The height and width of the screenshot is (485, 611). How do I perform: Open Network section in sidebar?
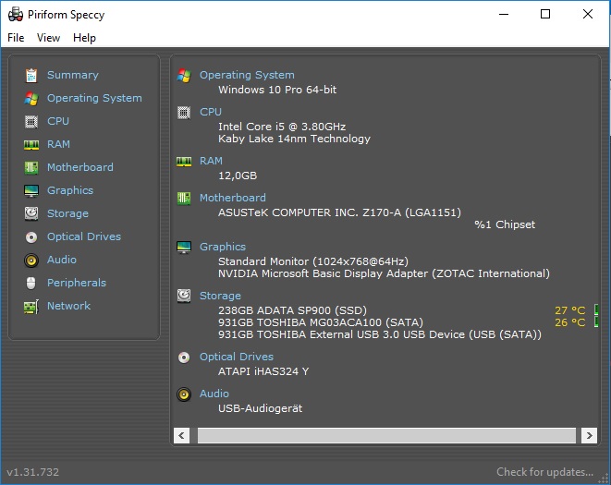pos(68,306)
